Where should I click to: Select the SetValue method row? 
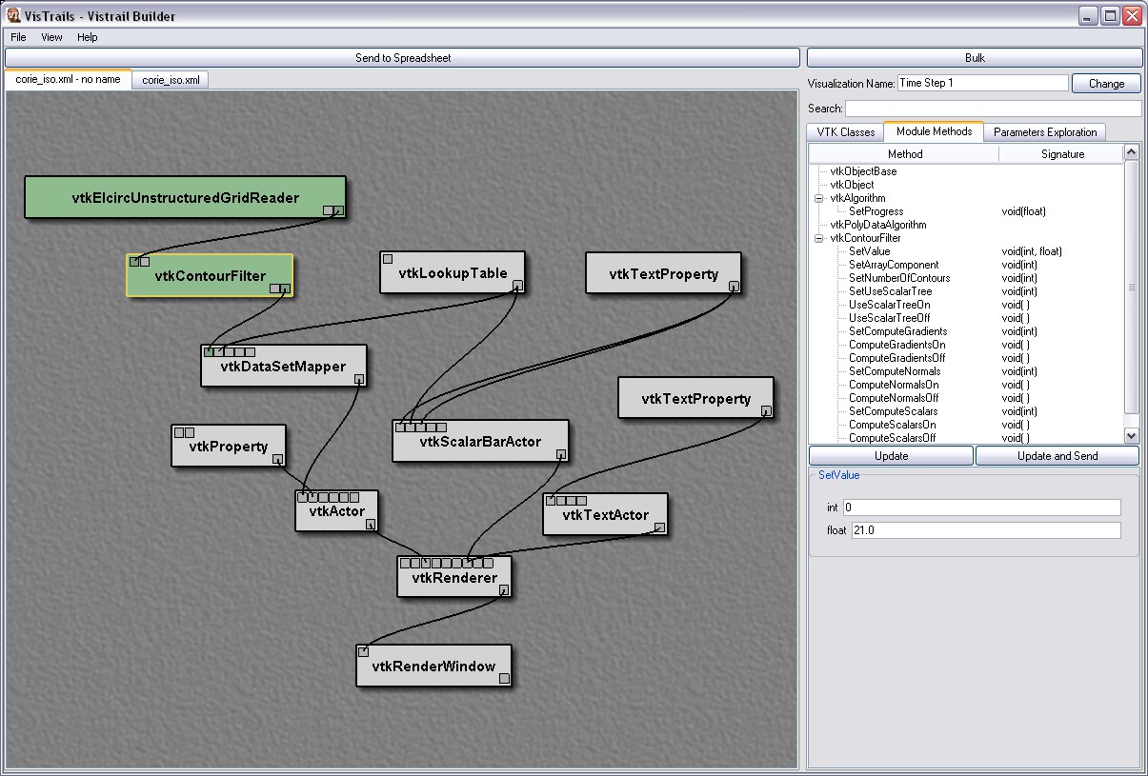[966, 251]
